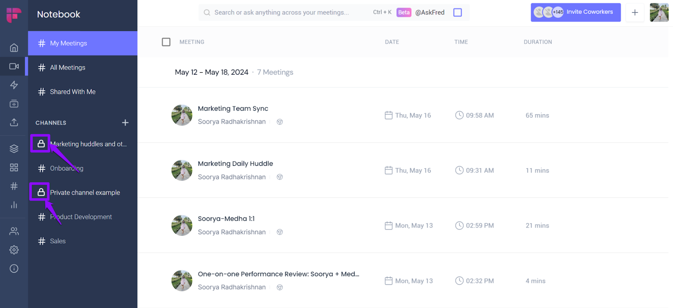This screenshot has width=673, height=308.
Task: Open the upload icon in sidebar
Action: coord(14,122)
